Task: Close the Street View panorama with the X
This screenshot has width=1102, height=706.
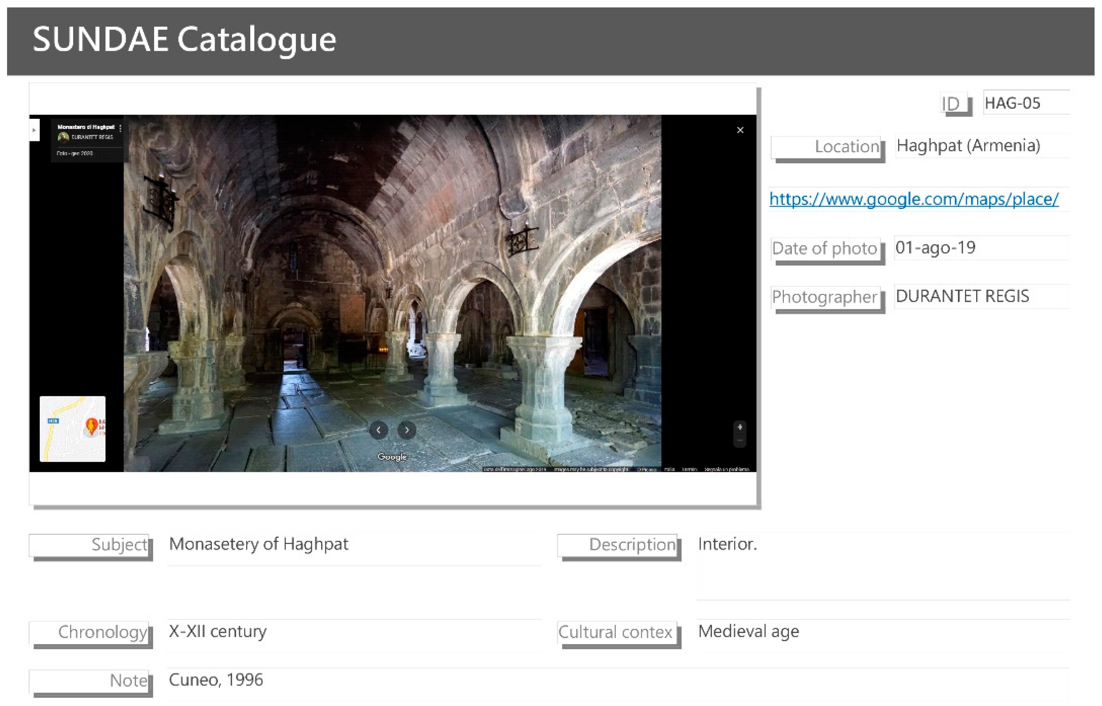Action: point(740,130)
